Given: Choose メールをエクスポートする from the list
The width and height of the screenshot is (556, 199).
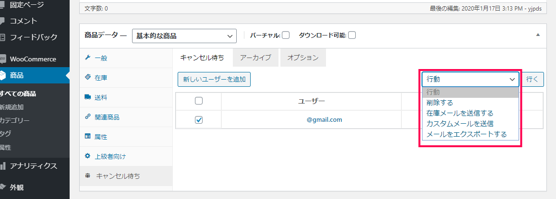Looking at the screenshot, I should pyautogui.click(x=467, y=134).
